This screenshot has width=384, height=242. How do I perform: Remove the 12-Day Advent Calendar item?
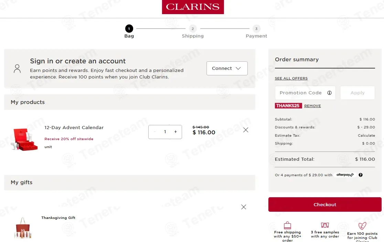point(246,130)
